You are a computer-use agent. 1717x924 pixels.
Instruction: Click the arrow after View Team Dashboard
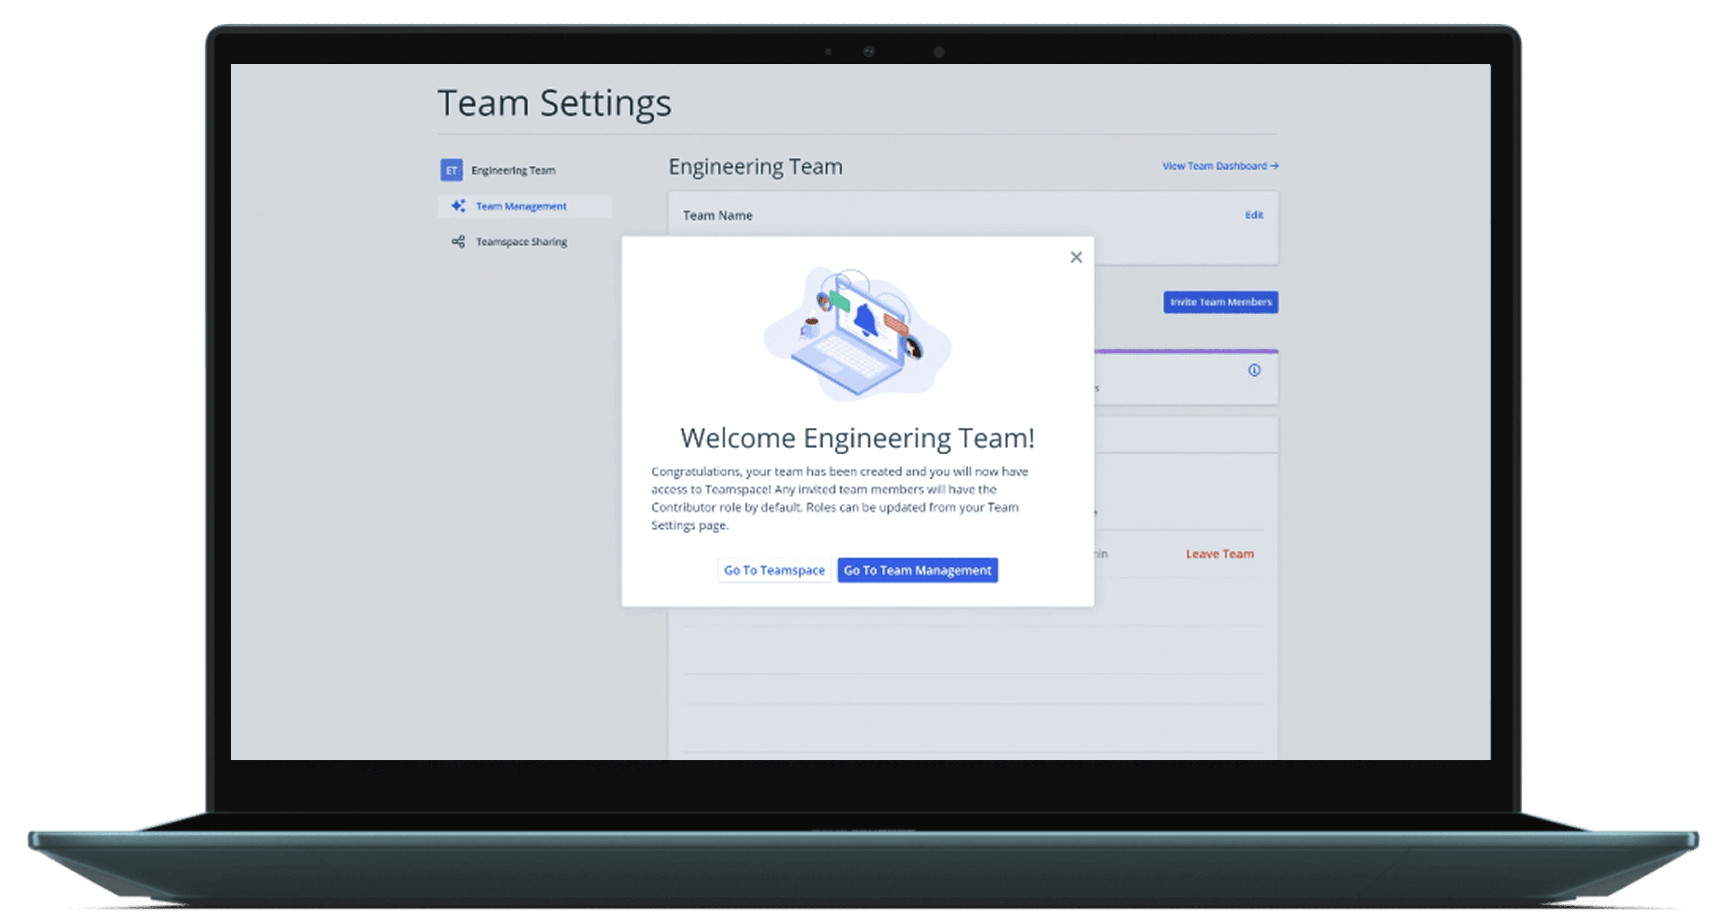(x=1274, y=166)
